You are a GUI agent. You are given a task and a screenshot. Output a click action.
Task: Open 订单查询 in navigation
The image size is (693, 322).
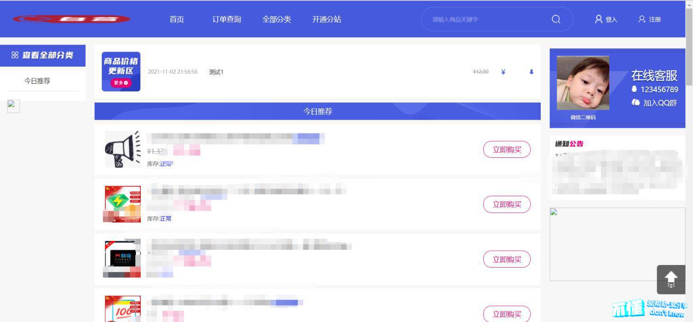click(x=226, y=19)
